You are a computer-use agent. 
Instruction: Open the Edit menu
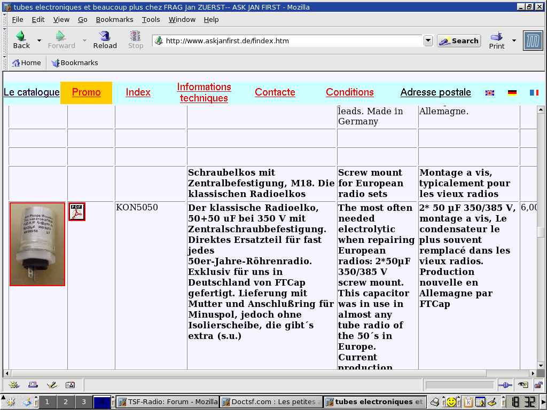38,20
